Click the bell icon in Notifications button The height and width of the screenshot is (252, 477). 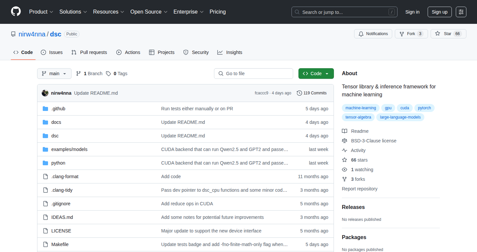(x=361, y=34)
